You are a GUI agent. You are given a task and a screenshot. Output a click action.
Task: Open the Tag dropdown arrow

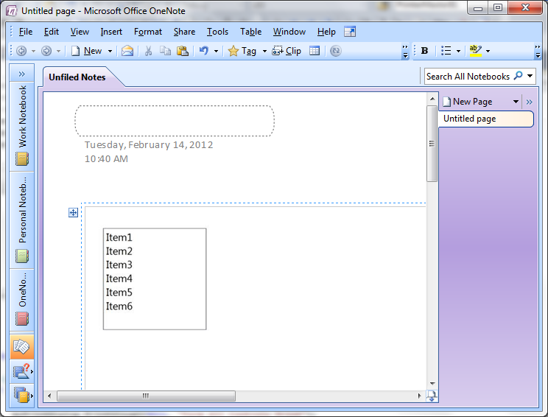coord(264,51)
